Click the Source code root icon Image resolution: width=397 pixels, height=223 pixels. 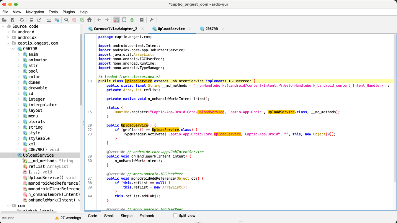(9, 26)
